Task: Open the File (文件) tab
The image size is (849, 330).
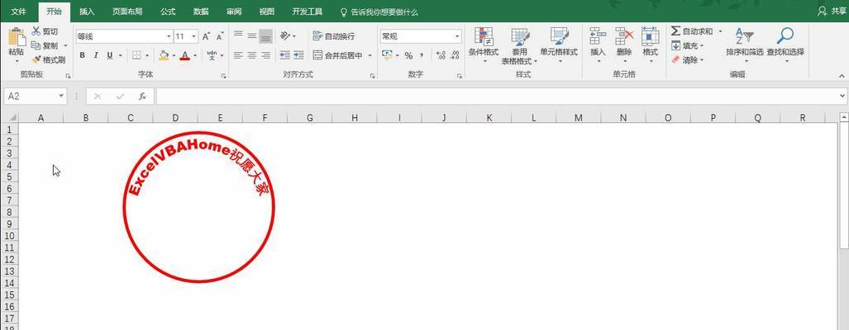Action: coord(19,12)
